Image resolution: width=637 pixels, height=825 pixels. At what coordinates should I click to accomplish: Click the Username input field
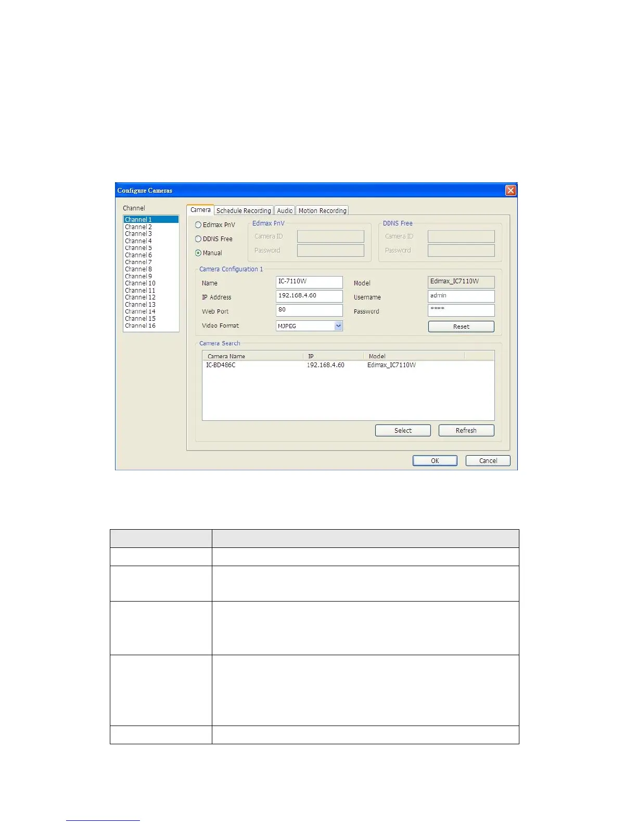461,296
